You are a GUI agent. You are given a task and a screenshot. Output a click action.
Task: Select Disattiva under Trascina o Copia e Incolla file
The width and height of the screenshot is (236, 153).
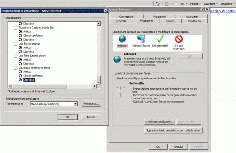(x=20, y=40)
